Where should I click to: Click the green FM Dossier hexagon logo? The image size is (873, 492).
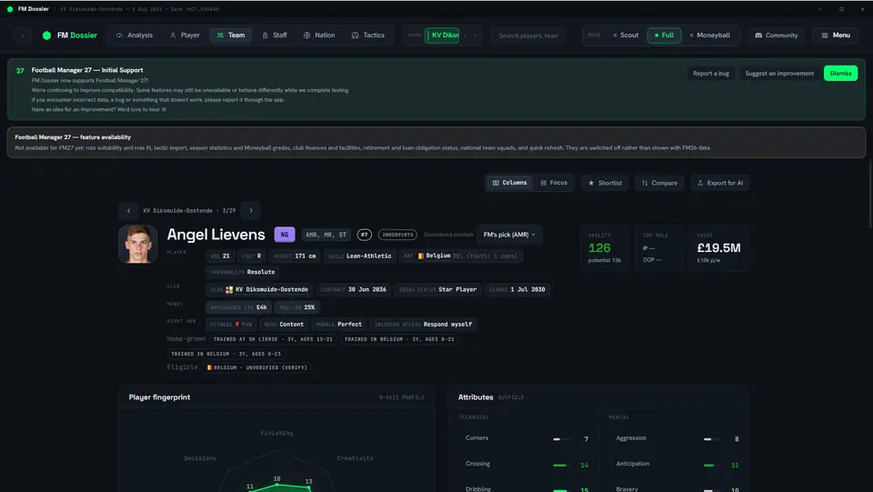pos(46,35)
